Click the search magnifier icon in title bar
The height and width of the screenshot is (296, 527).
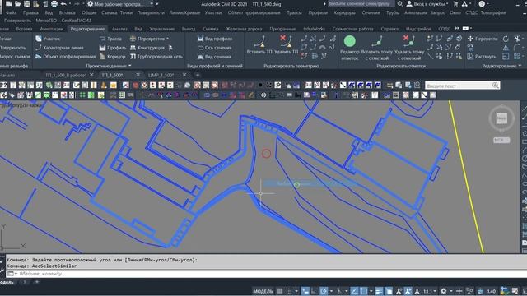(399, 4)
